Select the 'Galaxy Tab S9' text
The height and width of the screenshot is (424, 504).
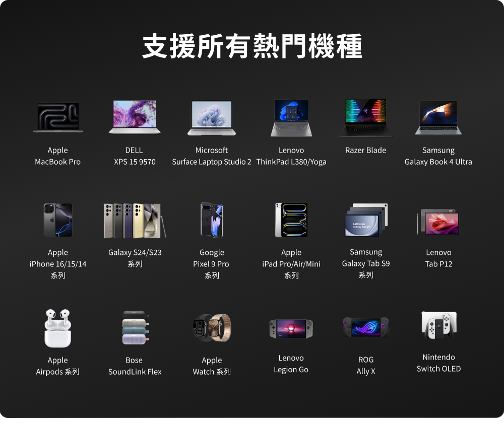[x=366, y=264]
